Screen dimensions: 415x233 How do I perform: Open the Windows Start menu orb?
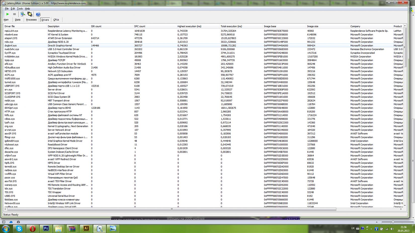click(6, 228)
